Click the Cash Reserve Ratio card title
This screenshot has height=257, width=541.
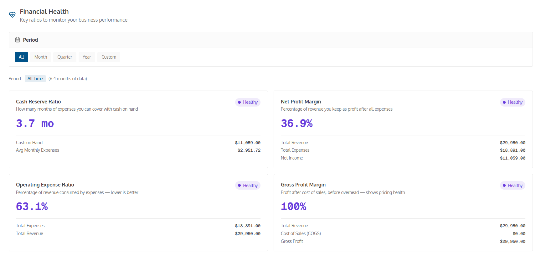click(x=39, y=102)
